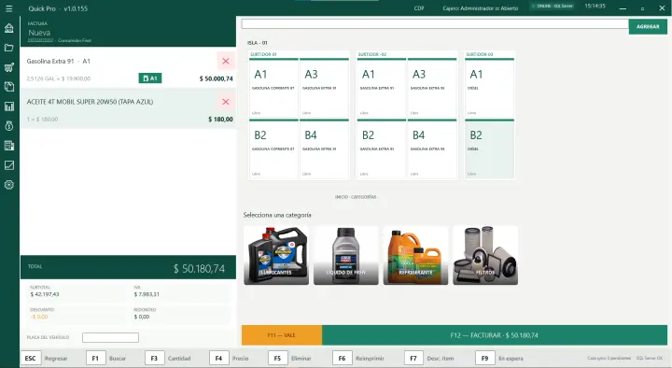Click the ONLINE SQL Server status indicator

click(x=553, y=7)
